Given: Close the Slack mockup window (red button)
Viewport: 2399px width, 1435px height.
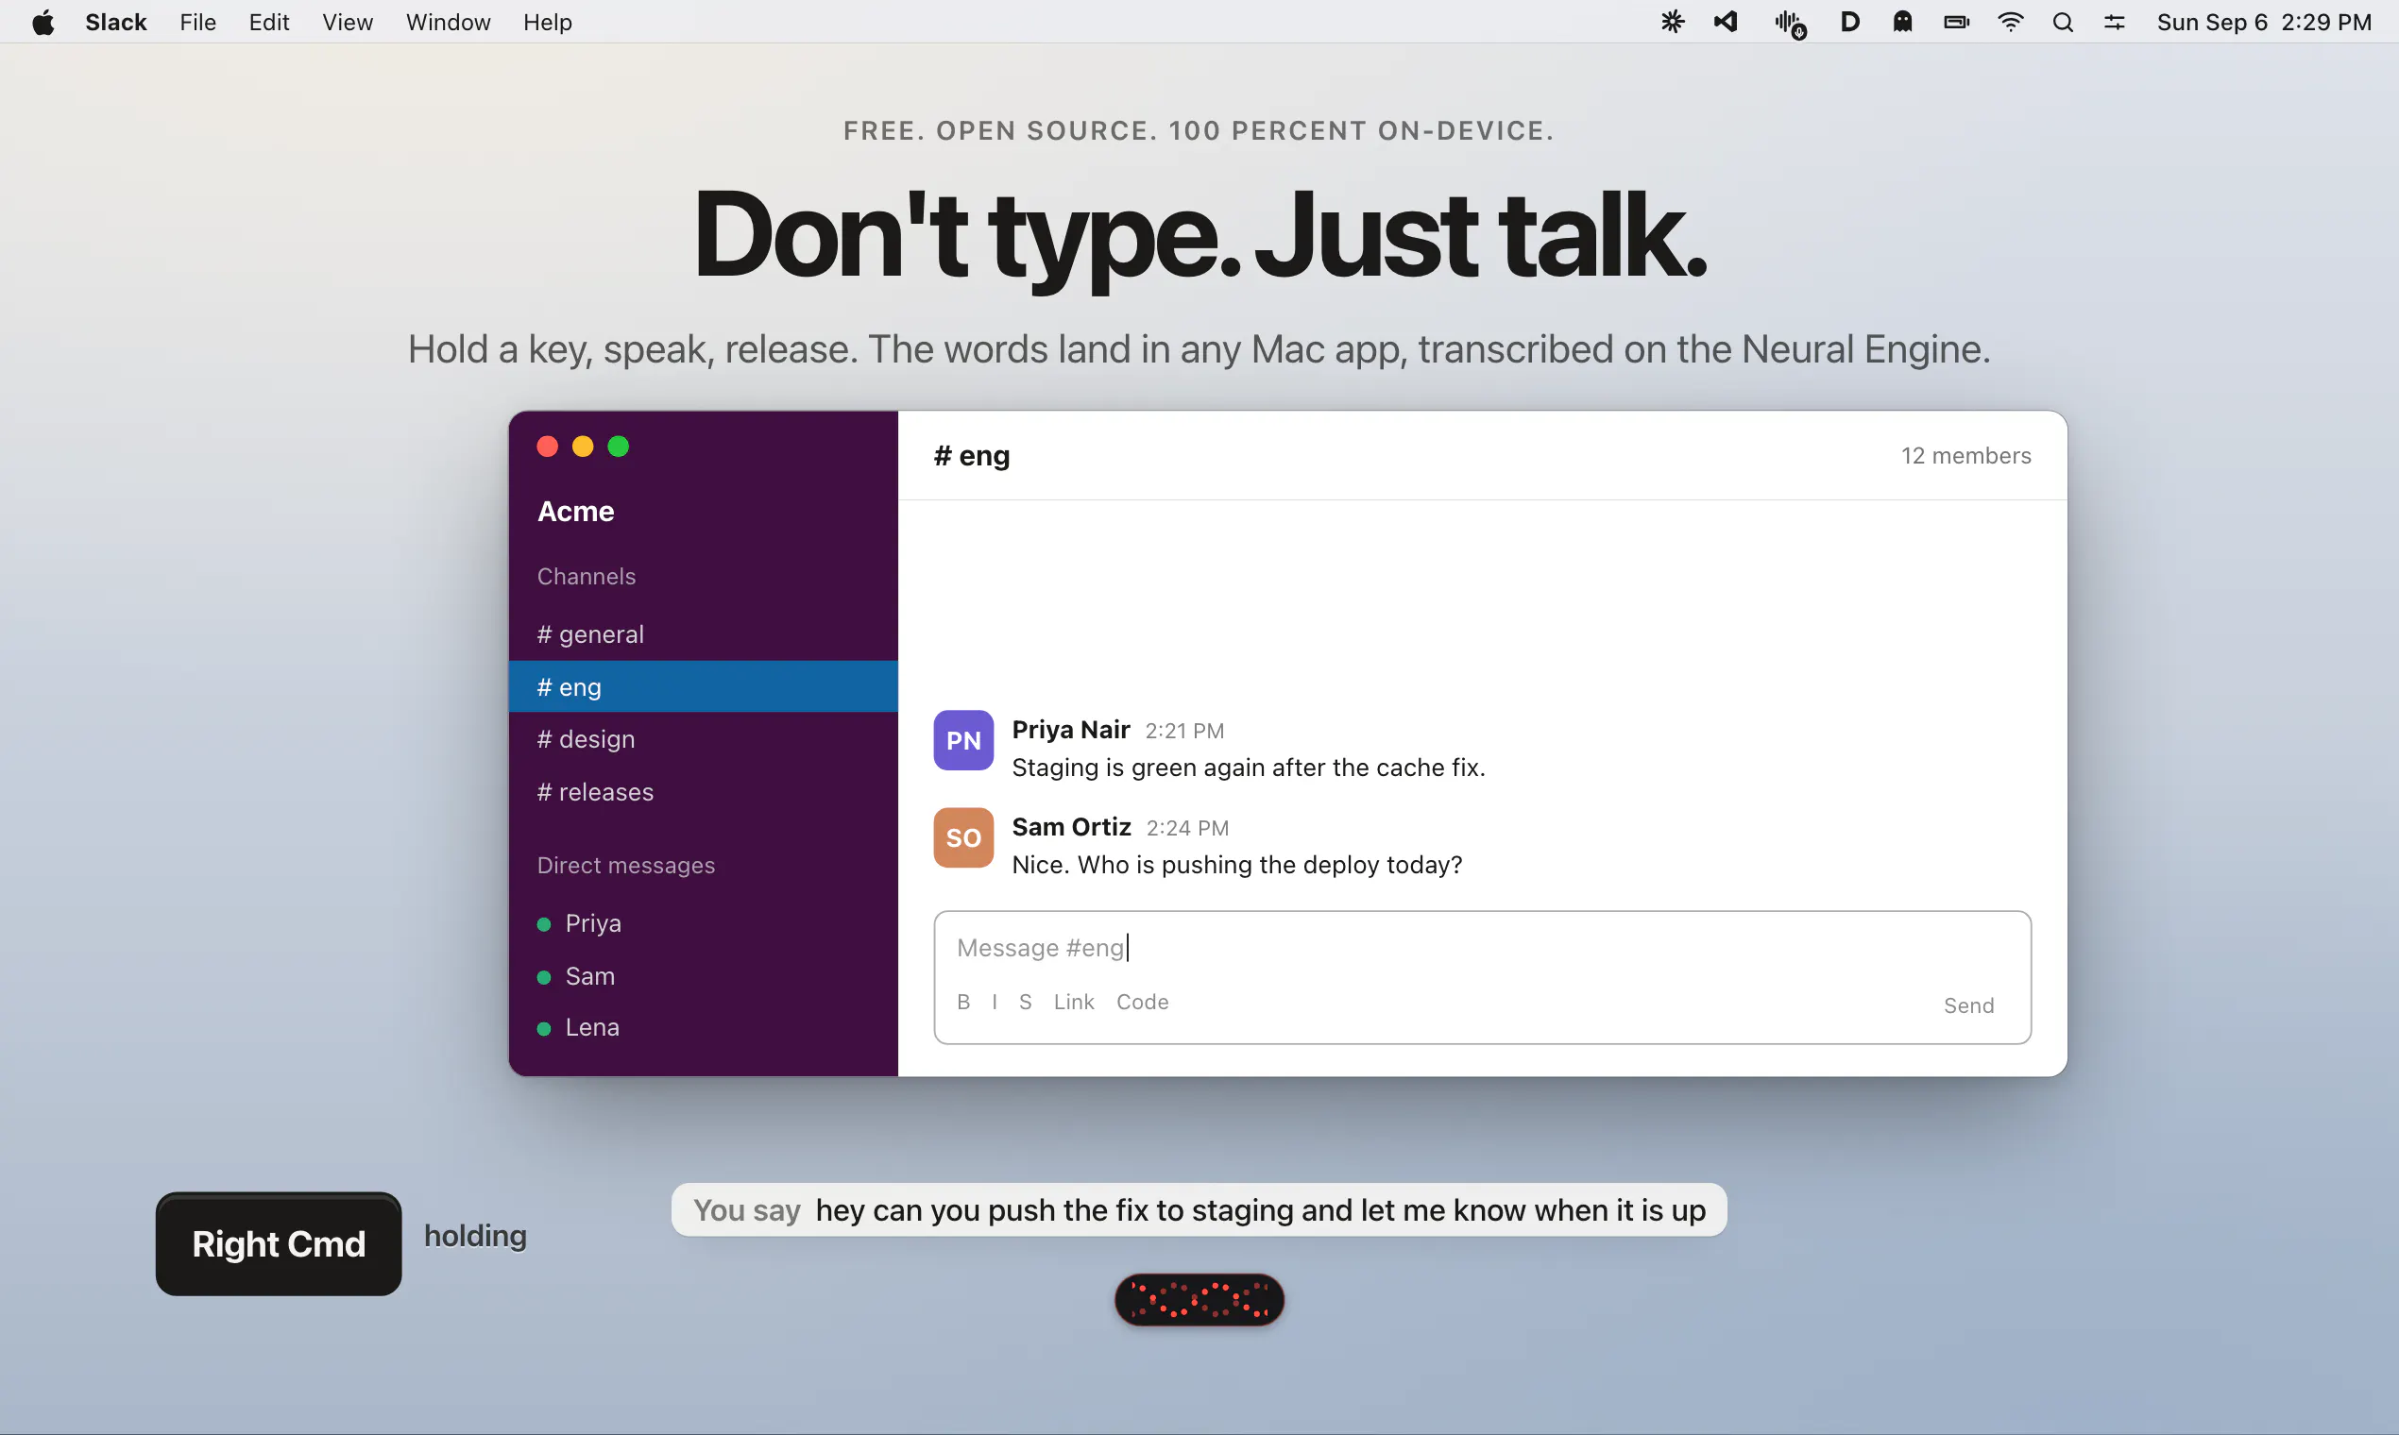Looking at the screenshot, I should 548,446.
